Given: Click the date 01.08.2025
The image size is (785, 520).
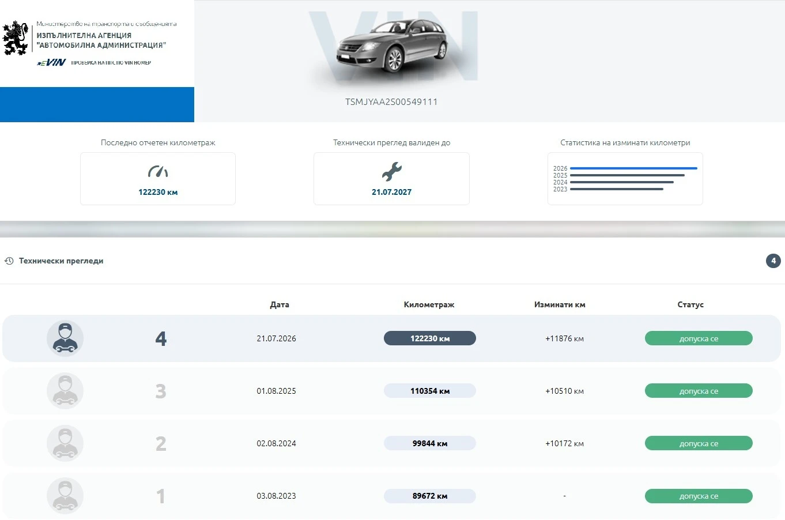Looking at the screenshot, I should click(x=277, y=391).
